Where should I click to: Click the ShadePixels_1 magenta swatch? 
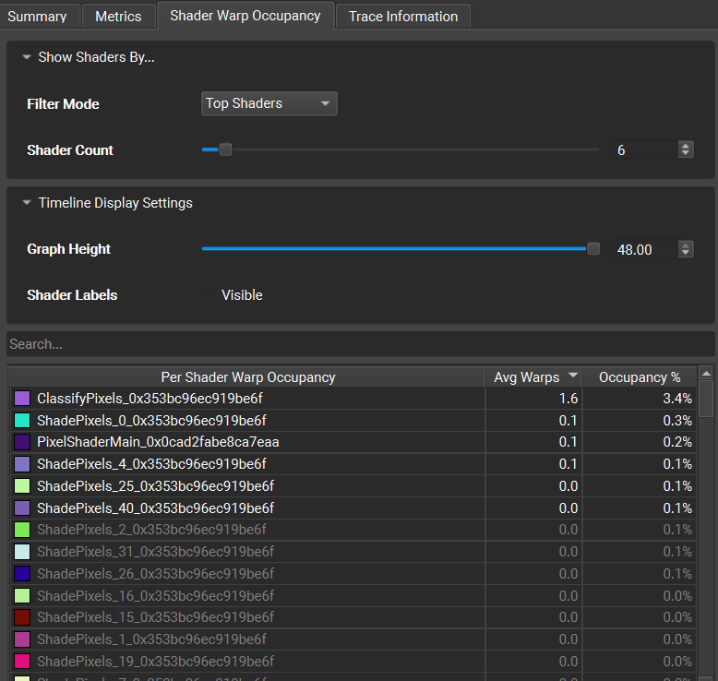(x=22, y=639)
